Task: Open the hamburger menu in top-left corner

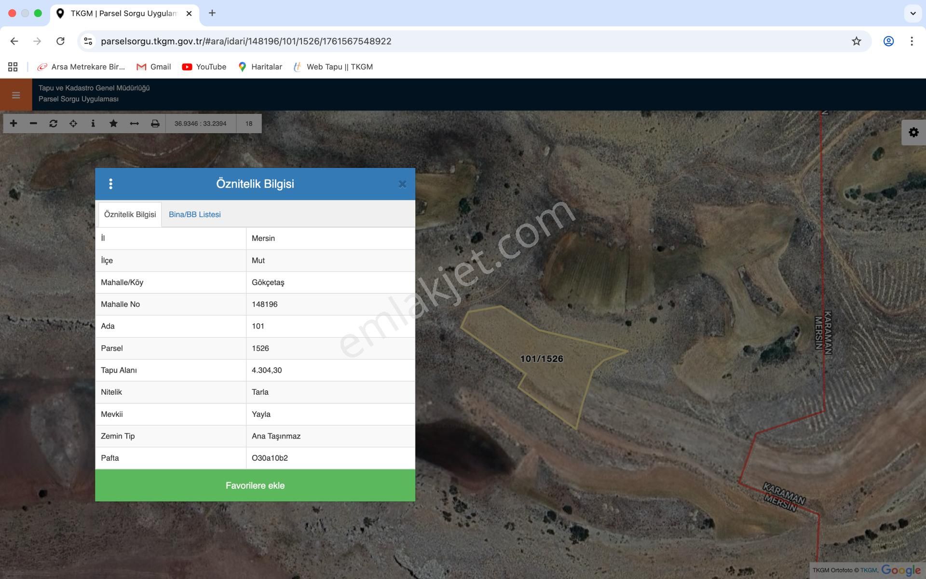Action: pos(15,95)
